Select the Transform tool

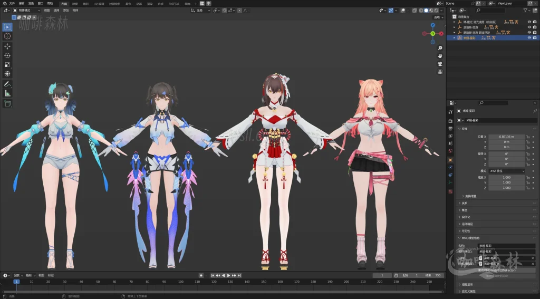coord(7,74)
